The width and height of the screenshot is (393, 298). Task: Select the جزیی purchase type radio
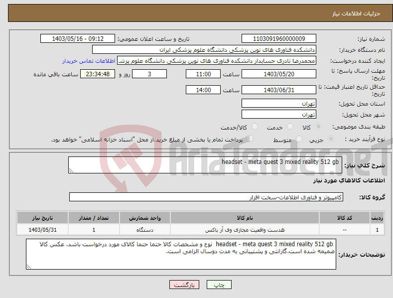331,139
